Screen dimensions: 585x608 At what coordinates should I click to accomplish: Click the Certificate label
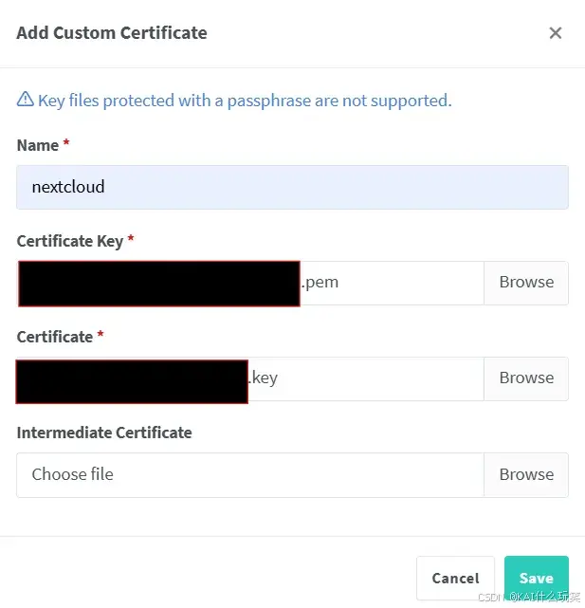[x=55, y=337]
